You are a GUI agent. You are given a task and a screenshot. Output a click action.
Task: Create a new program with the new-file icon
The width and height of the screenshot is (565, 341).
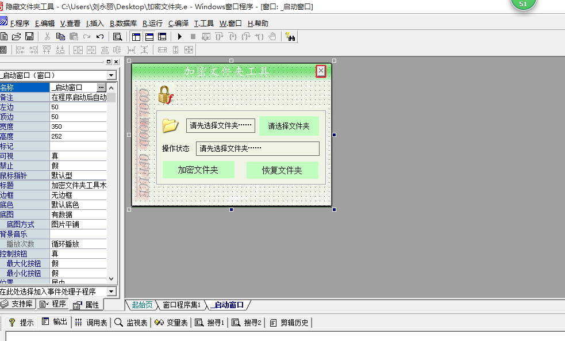tap(4, 36)
